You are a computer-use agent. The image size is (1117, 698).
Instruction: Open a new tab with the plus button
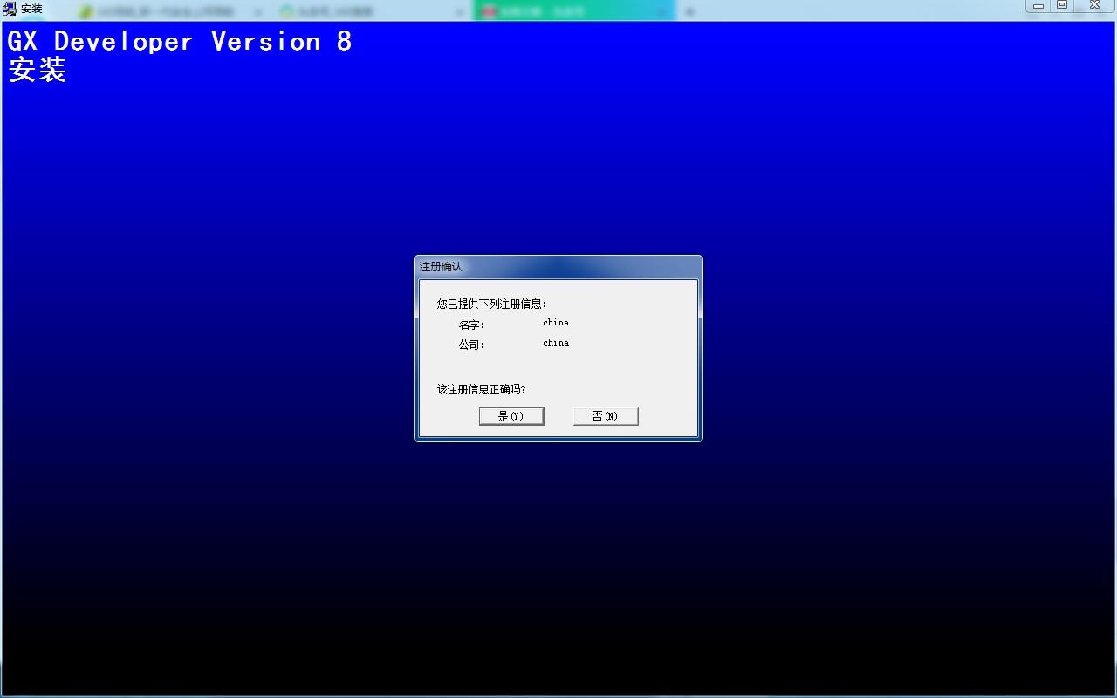point(689,11)
